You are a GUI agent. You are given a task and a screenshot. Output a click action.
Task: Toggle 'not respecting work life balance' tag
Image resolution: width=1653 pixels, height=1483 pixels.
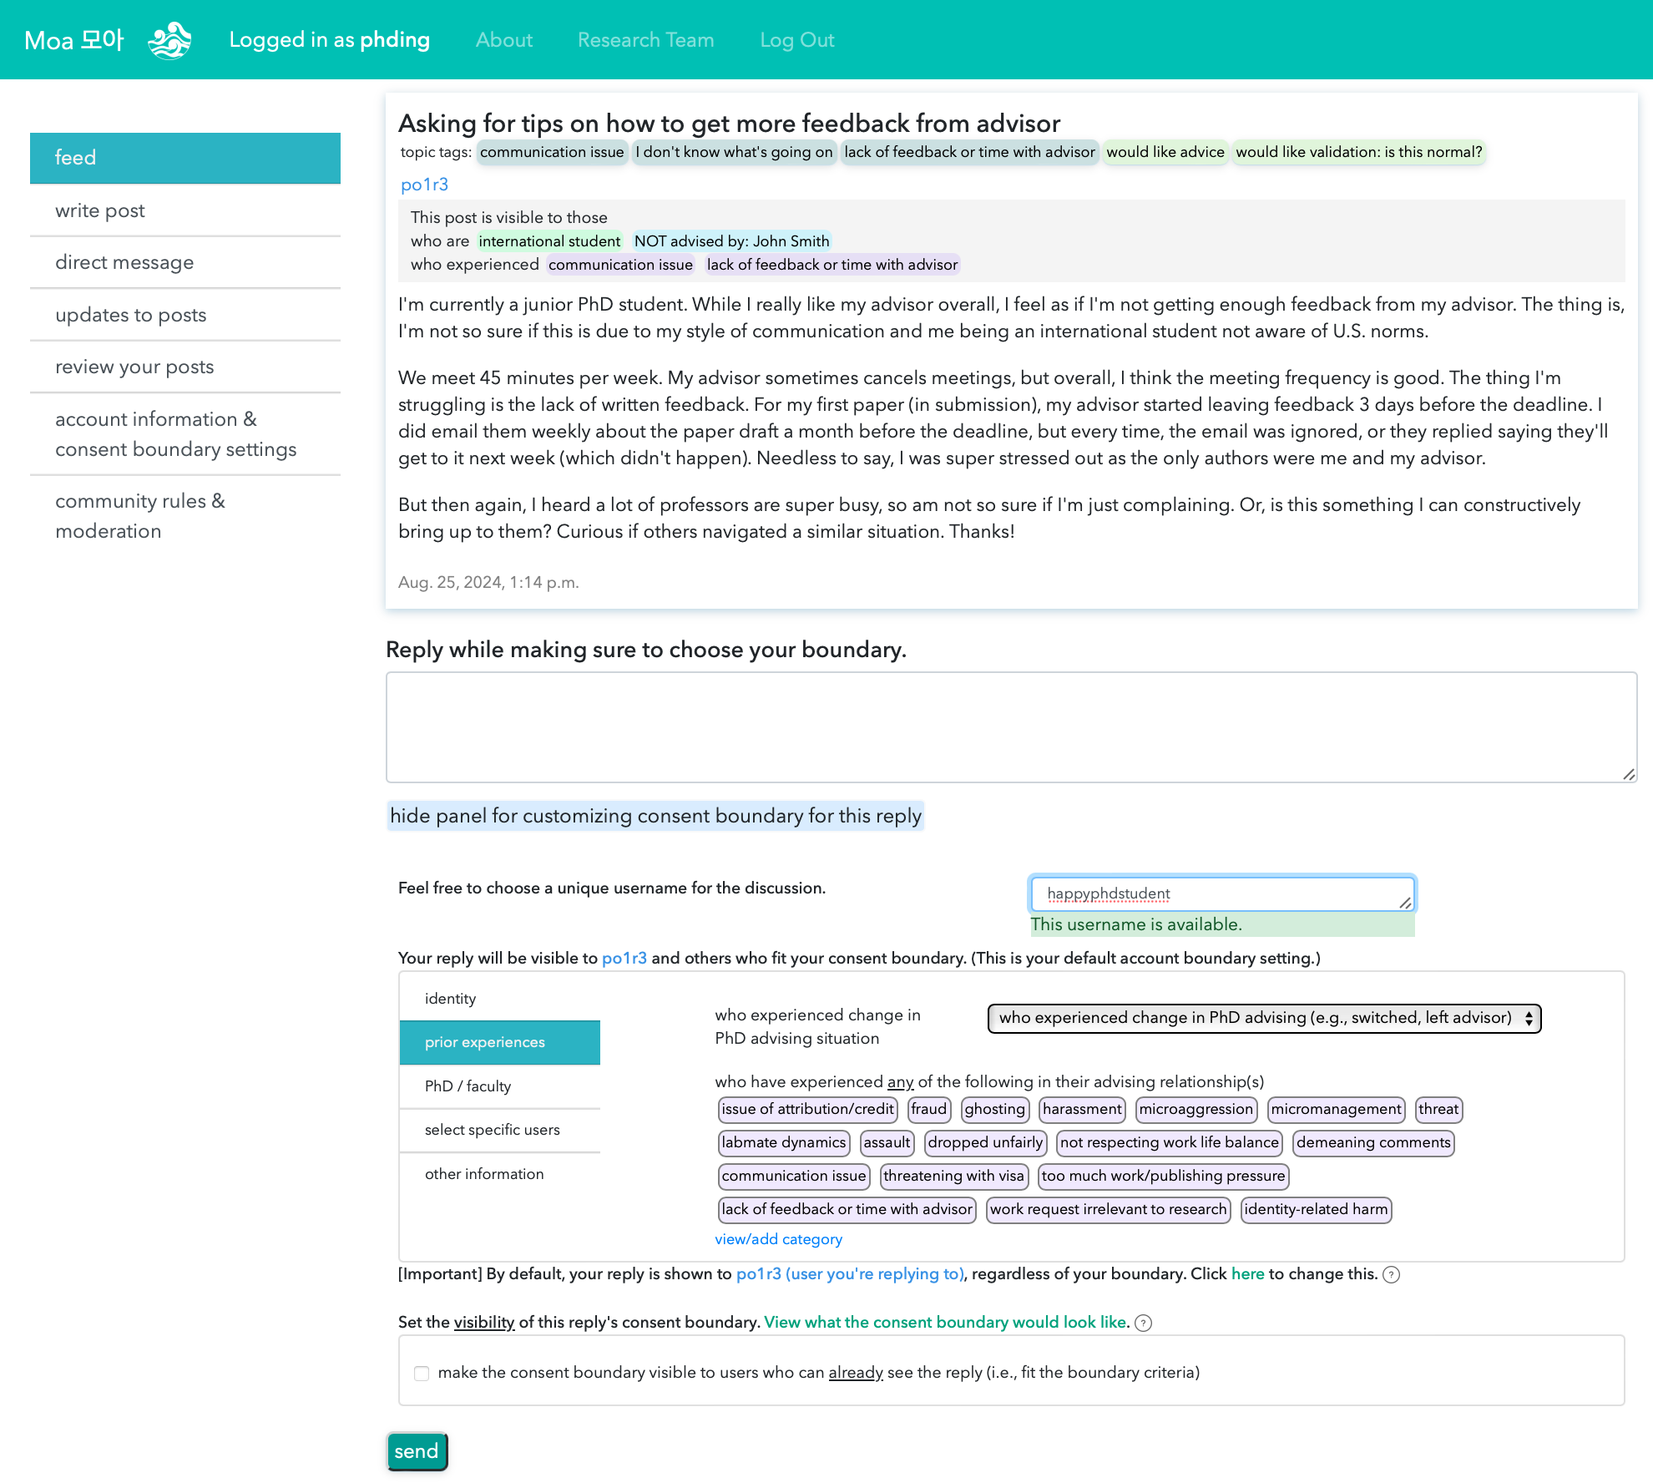(1169, 1142)
